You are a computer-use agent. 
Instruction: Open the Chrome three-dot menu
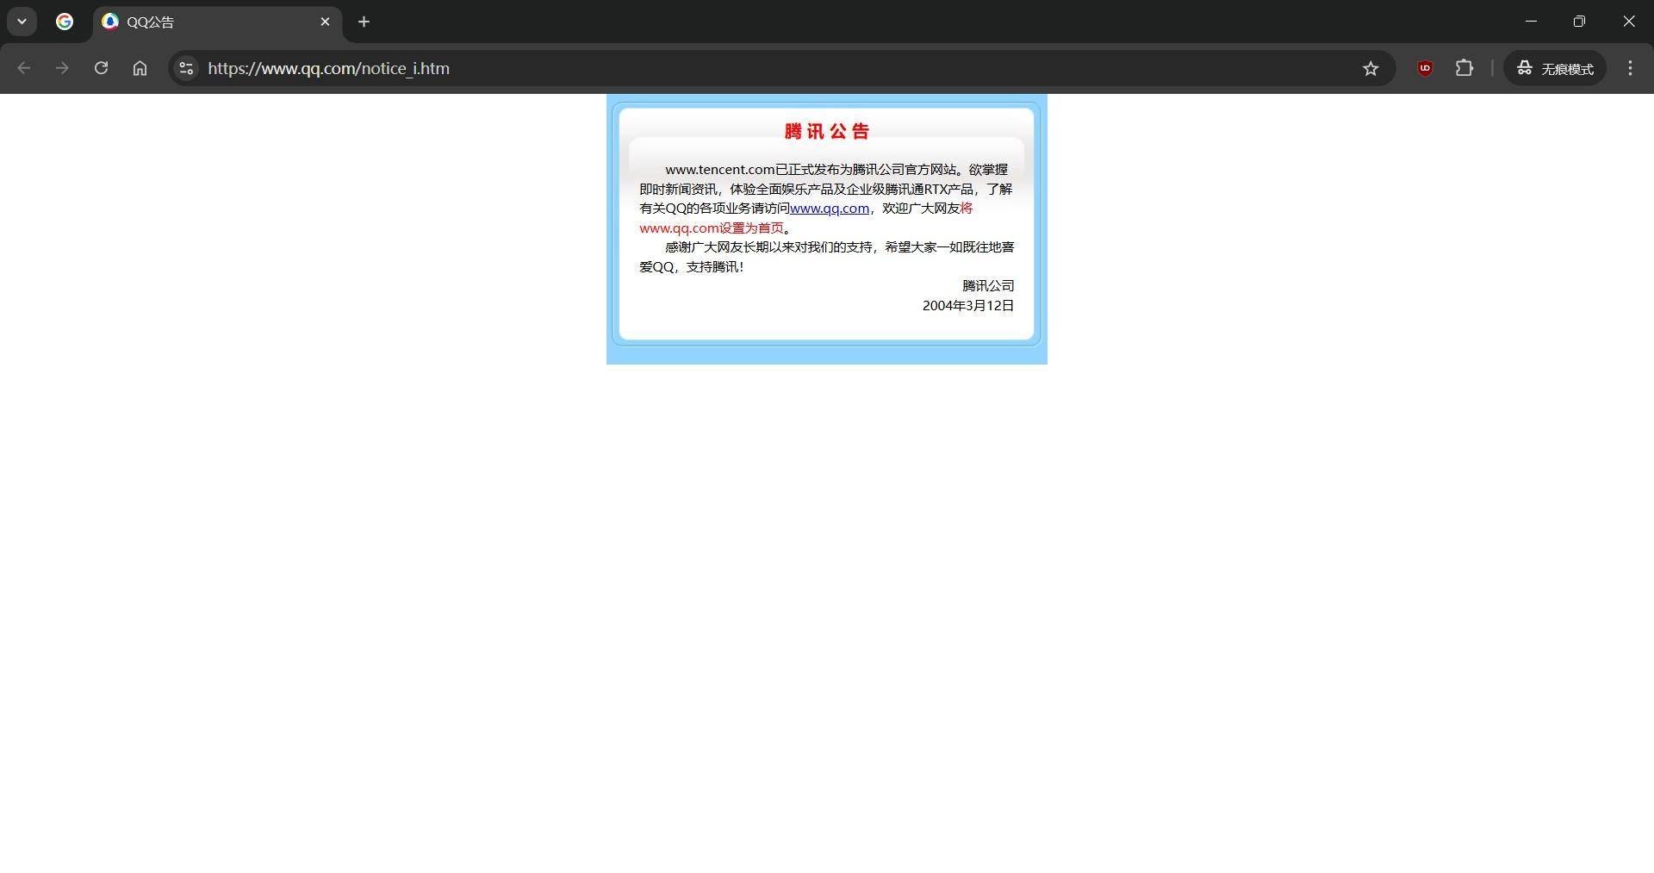point(1630,68)
